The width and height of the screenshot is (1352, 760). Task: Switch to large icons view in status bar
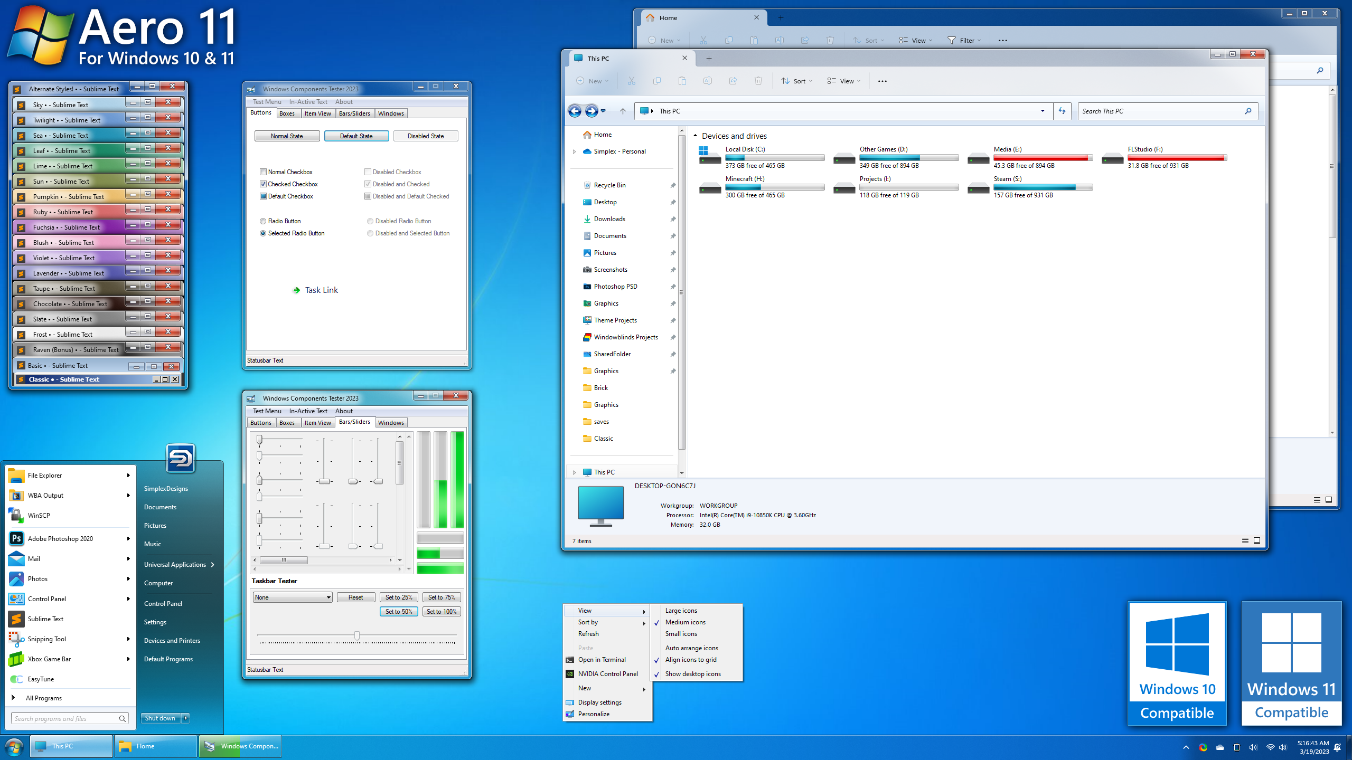pos(1257,540)
